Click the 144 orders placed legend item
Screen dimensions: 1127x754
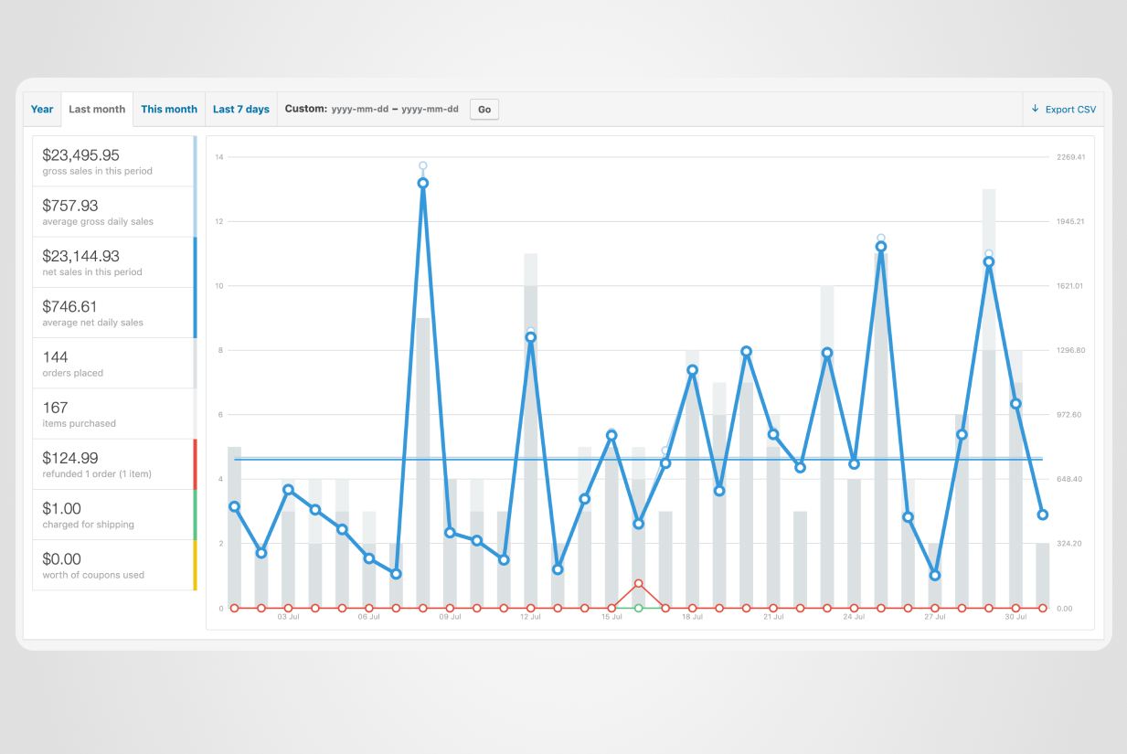113,363
